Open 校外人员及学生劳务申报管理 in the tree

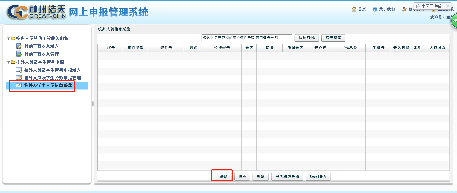point(52,78)
